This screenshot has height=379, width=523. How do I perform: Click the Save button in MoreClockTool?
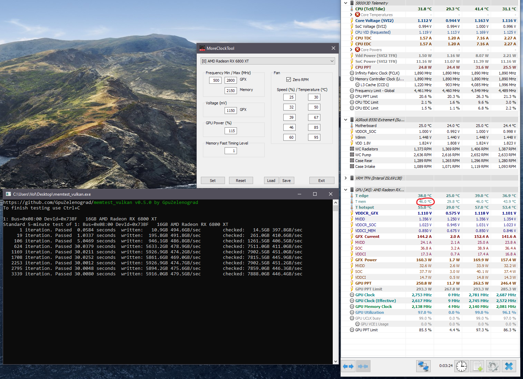pos(287,181)
